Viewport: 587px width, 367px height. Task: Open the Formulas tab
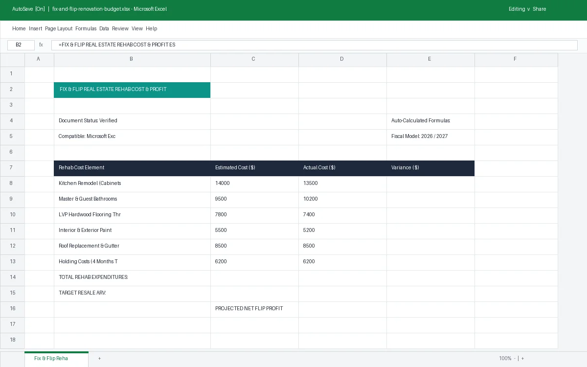tap(86, 28)
